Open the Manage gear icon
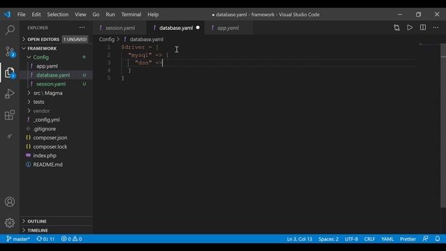This screenshot has height=251, width=446. pyautogui.click(x=10, y=223)
